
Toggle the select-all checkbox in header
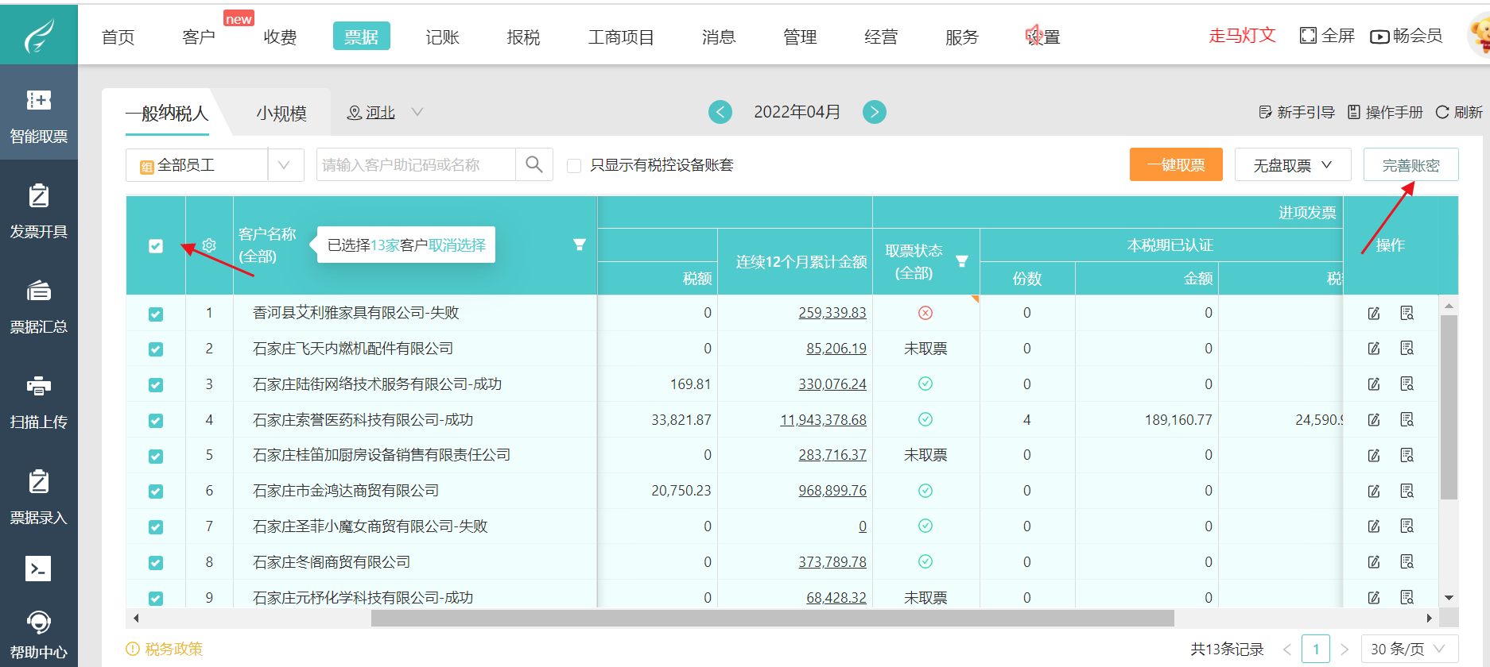[156, 246]
